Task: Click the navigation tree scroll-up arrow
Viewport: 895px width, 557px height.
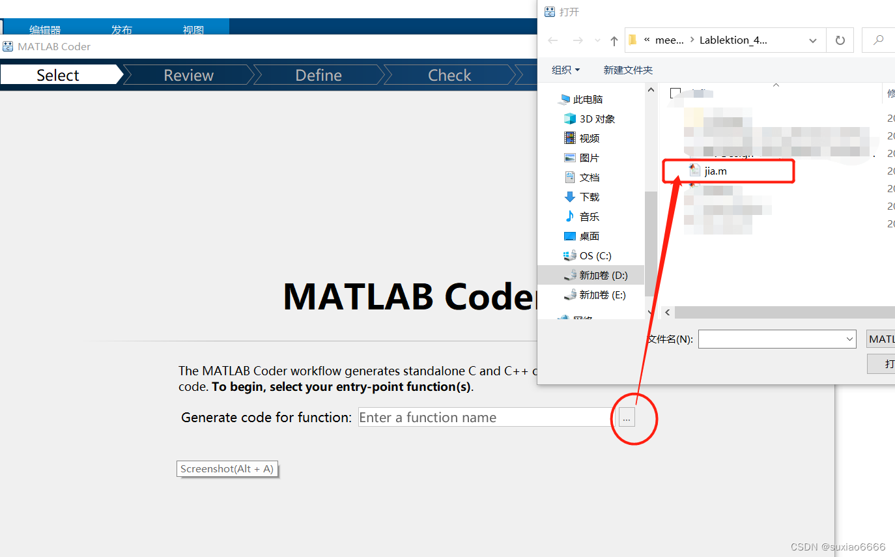Action: click(x=650, y=91)
